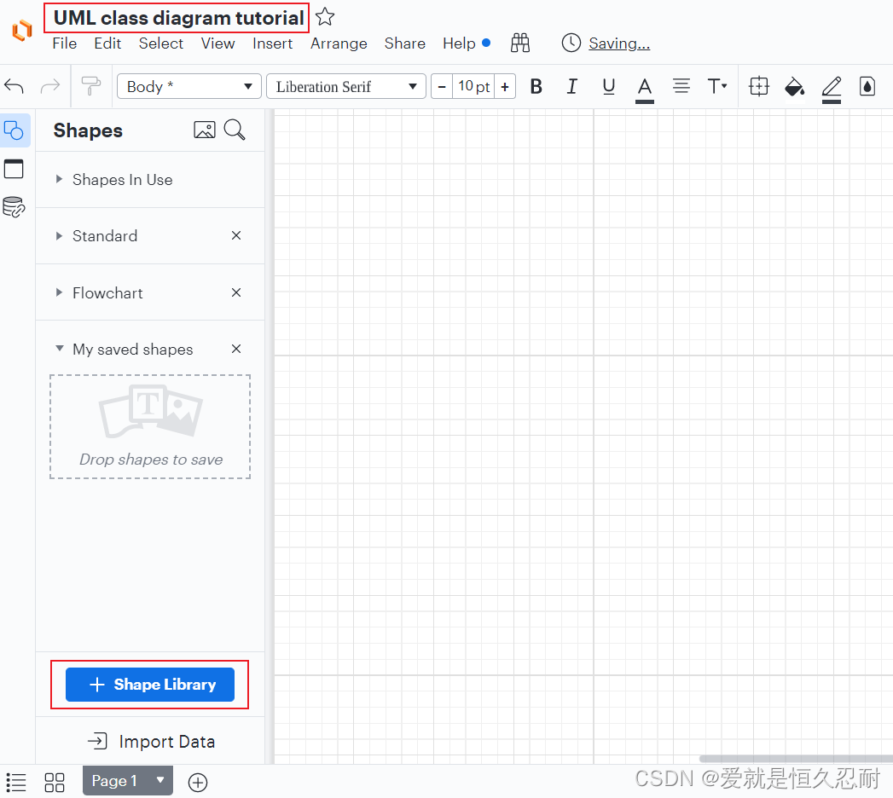
Task: Decrease font size with minus button
Action: point(442,87)
